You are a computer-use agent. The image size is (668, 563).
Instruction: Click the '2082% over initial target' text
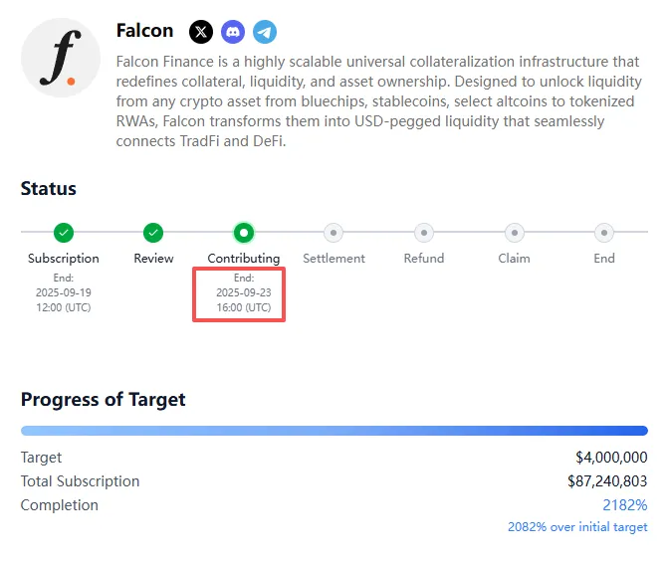[577, 527]
